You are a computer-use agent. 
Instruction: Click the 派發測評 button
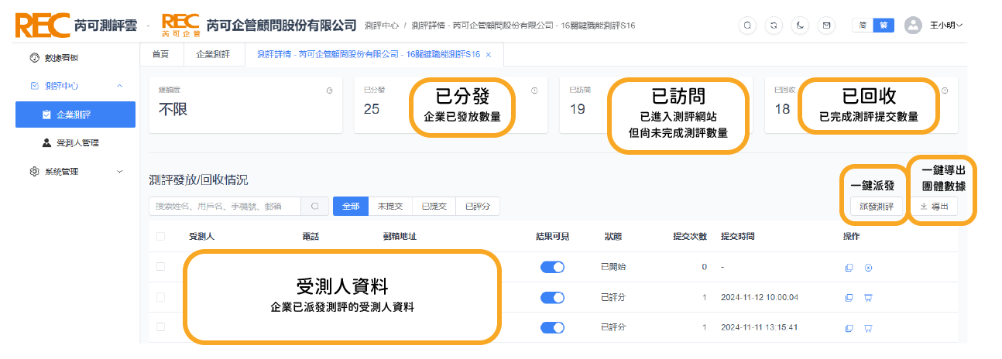[x=871, y=207]
